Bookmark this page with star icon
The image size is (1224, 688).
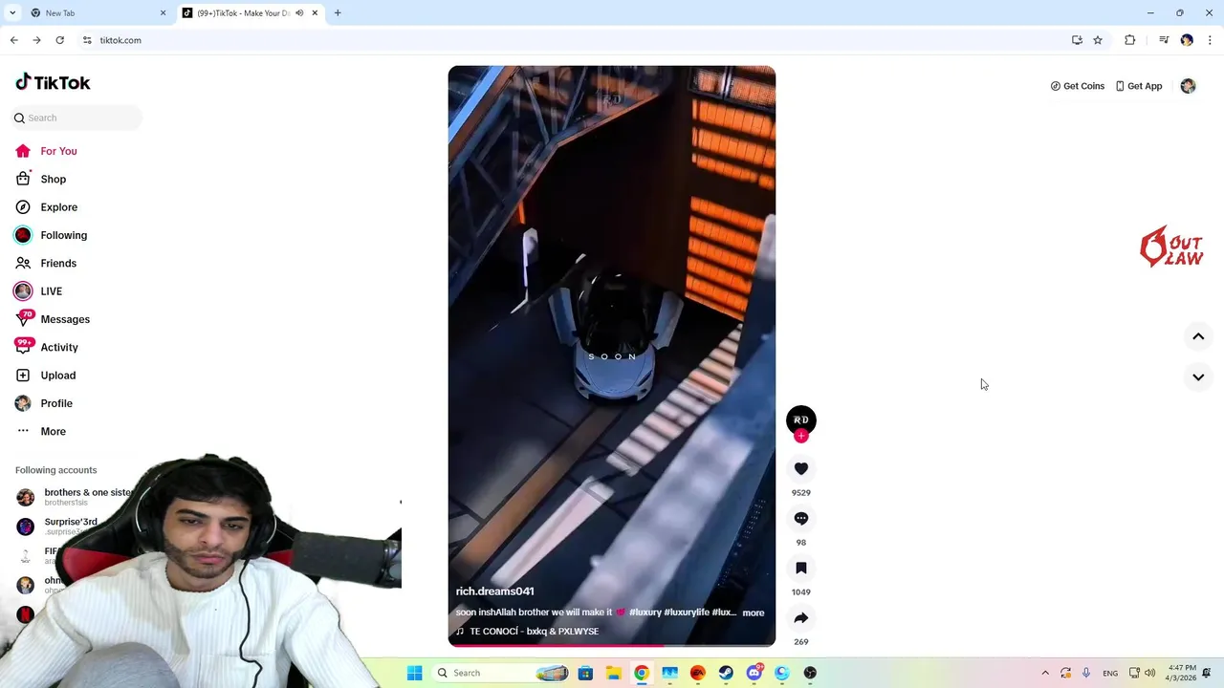click(x=1098, y=40)
